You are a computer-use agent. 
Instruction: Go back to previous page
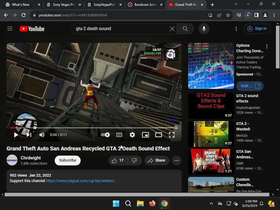6,15
